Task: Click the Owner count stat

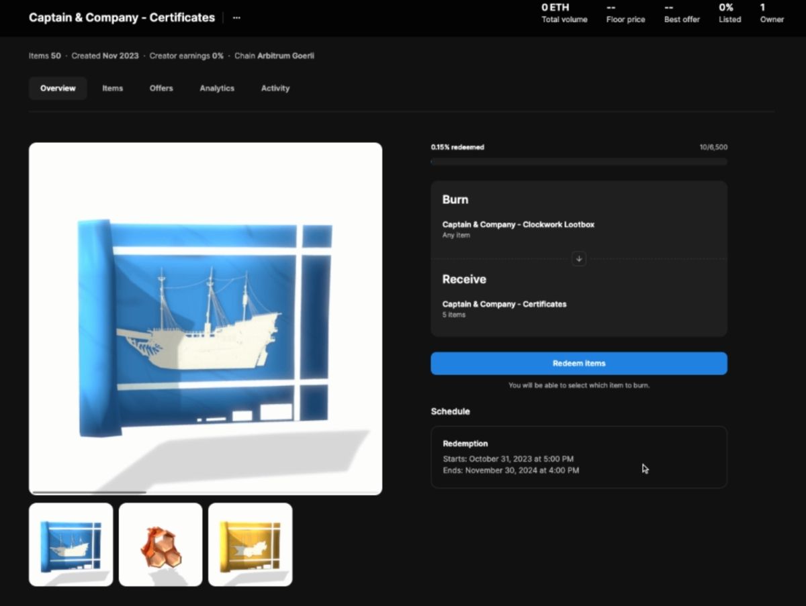Action: pyautogui.click(x=772, y=13)
